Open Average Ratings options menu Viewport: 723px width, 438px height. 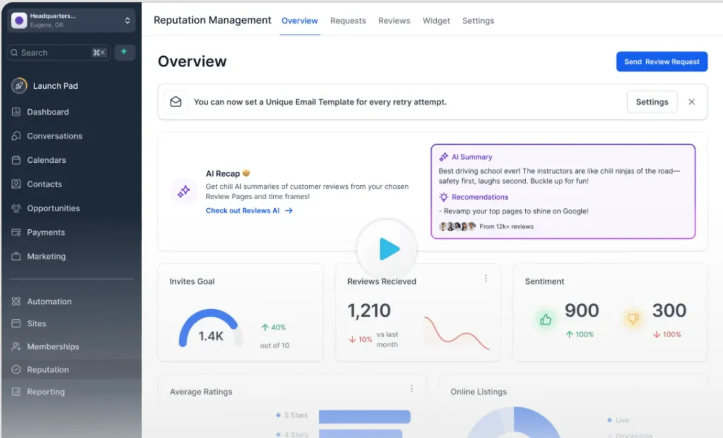point(412,389)
